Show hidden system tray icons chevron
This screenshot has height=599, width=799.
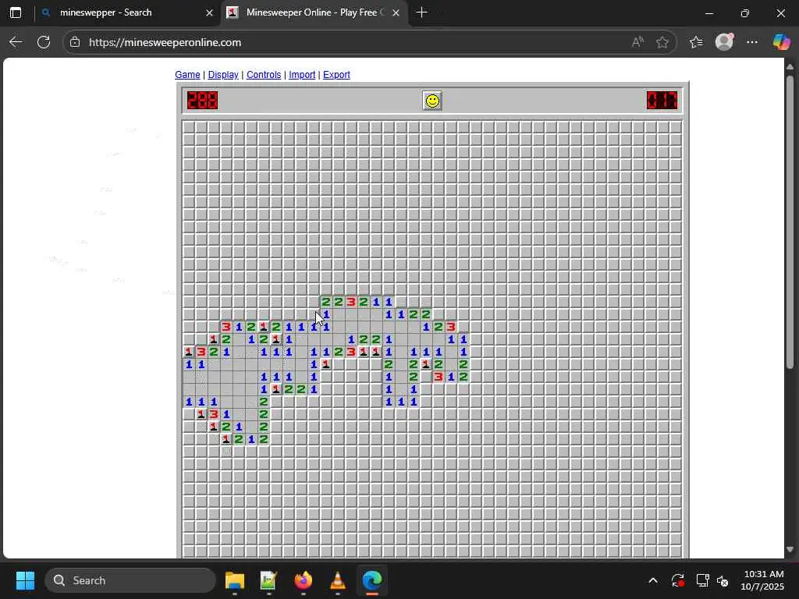pyautogui.click(x=653, y=580)
